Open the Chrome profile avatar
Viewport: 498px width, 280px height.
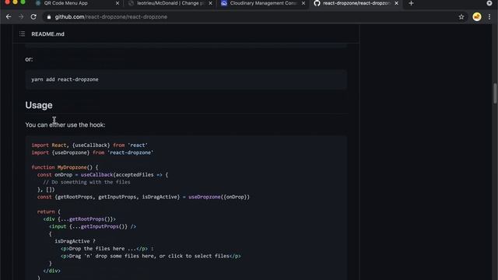[x=477, y=17]
